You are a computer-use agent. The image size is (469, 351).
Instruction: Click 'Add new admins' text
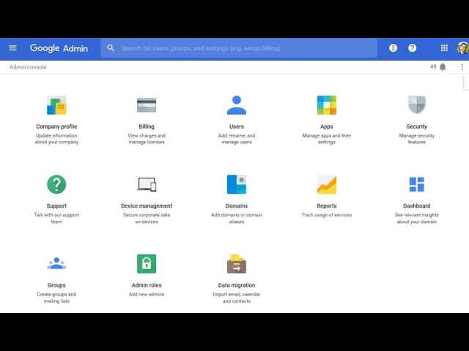click(x=147, y=294)
